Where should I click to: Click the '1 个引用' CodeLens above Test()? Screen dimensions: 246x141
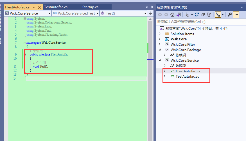(x=39, y=63)
